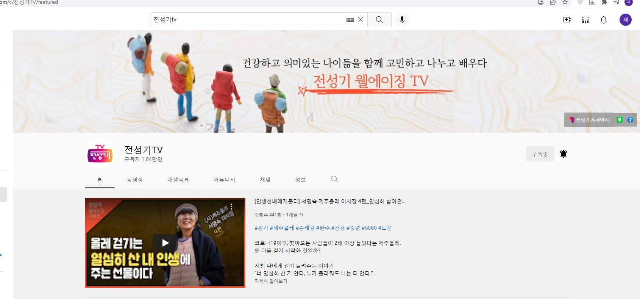
Task: Click the #도전 hashtag
Action: click(385, 228)
